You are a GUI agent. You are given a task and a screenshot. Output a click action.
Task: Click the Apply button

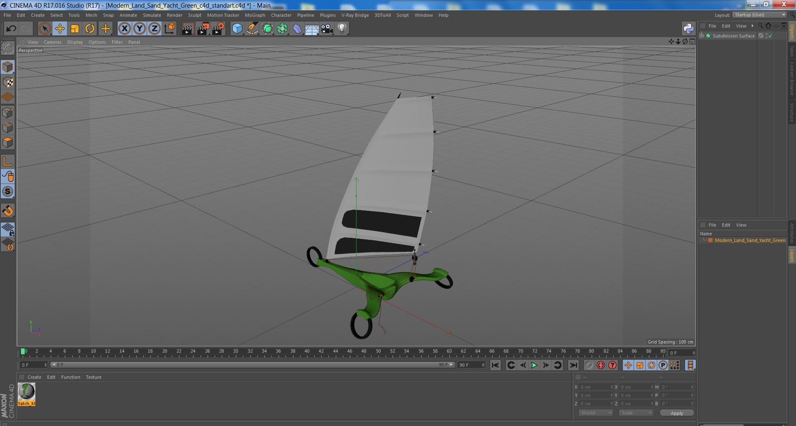coord(677,413)
